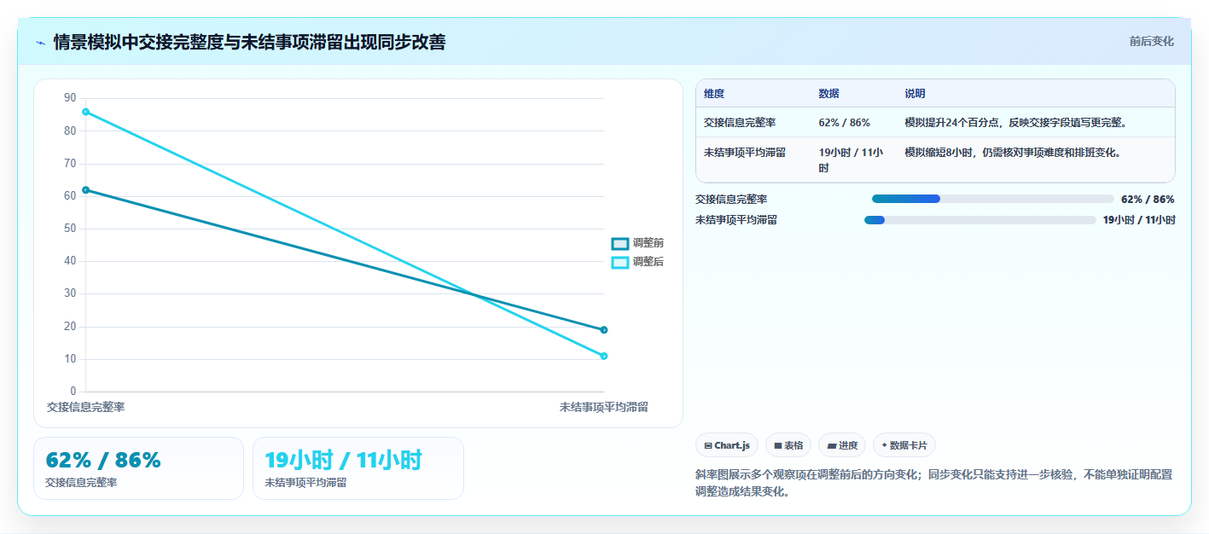Screen dimensions: 1209x534
Task: Select the 表格 tag chip
Action: (788, 445)
